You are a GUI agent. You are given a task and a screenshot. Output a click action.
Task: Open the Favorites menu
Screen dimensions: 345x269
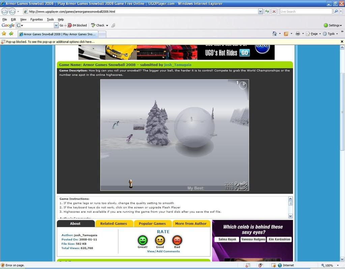click(x=36, y=20)
